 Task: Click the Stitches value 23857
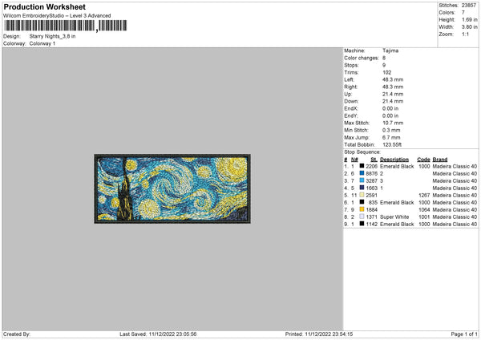(469, 6)
